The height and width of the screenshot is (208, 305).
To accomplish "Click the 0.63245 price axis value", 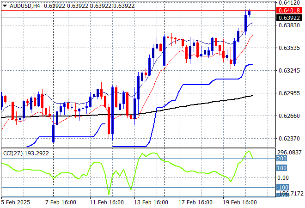I will point(289,70).
